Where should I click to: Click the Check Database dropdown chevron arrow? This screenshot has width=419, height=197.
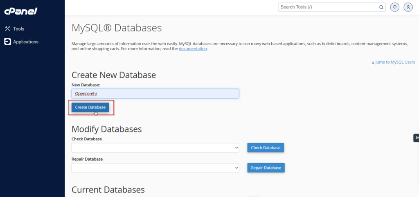click(236, 148)
